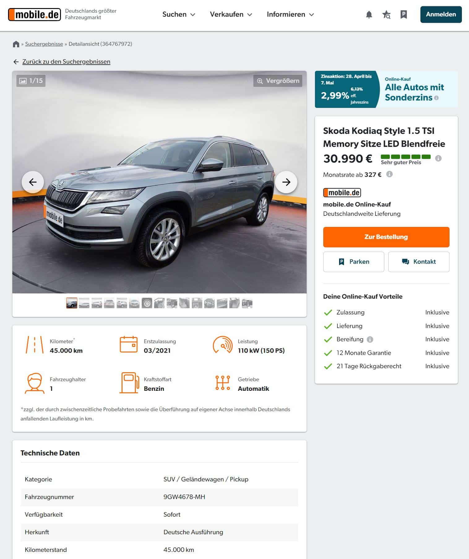Click info icon beside Monatsrate
The width and height of the screenshot is (469, 559).
[389, 174]
